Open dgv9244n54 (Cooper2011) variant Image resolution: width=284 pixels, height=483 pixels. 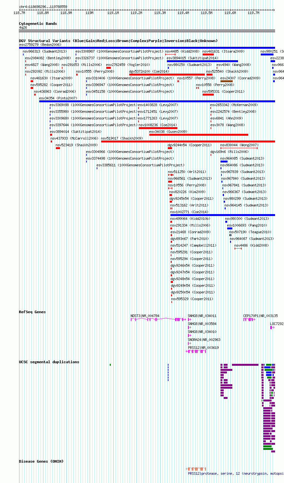coord(190,145)
